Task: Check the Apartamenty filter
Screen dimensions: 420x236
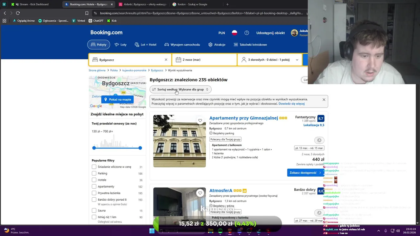Action: click(x=94, y=187)
